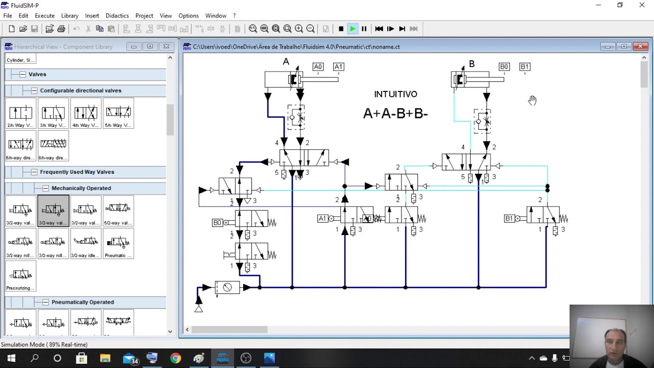The width and height of the screenshot is (654, 368).
Task: Open the Window menu
Action: pos(216,16)
